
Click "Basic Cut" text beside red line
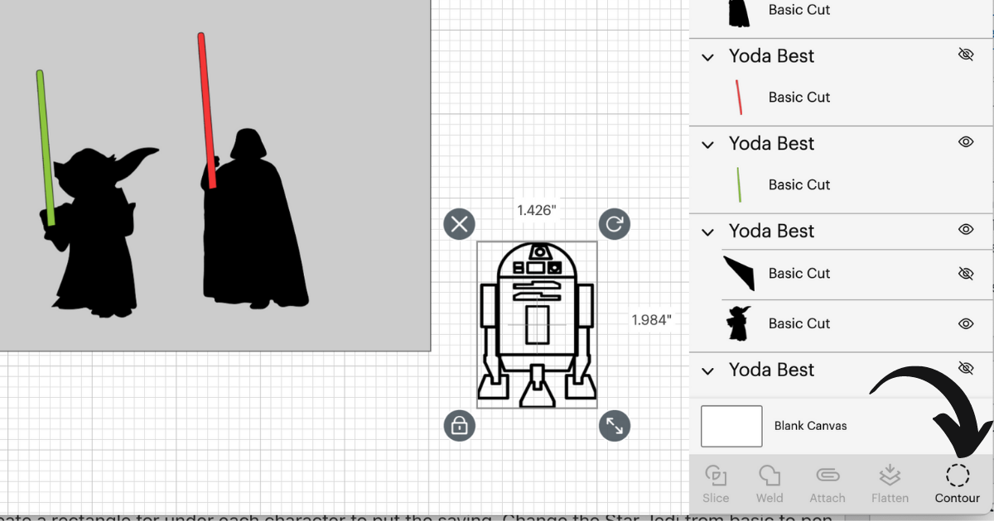click(799, 97)
